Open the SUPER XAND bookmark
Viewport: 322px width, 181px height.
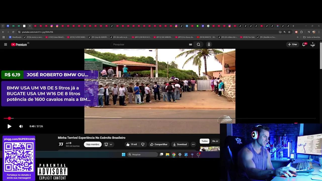pos(77,37)
